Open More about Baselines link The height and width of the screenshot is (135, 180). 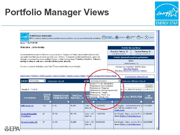[131, 69]
